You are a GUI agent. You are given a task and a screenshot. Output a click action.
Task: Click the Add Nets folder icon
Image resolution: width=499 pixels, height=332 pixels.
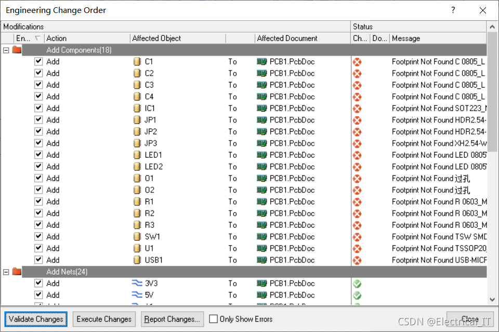[17, 272]
